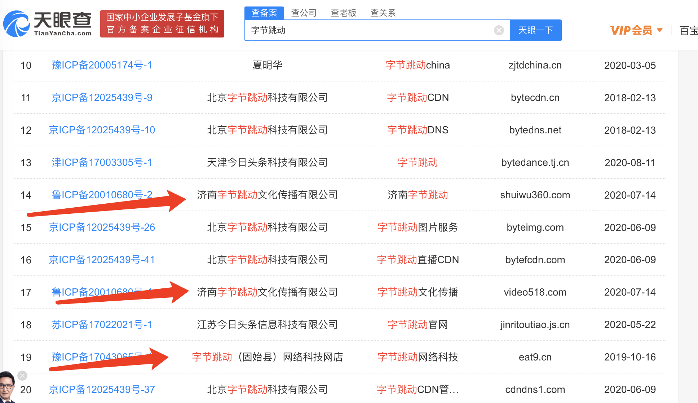Switch to the 查公司 tab

point(304,13)
